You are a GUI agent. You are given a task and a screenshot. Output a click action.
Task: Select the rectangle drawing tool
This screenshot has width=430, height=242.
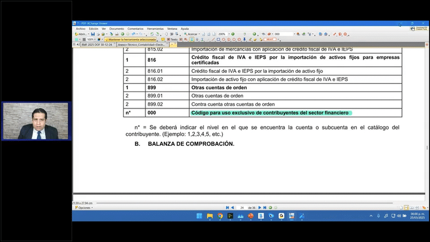218,39
